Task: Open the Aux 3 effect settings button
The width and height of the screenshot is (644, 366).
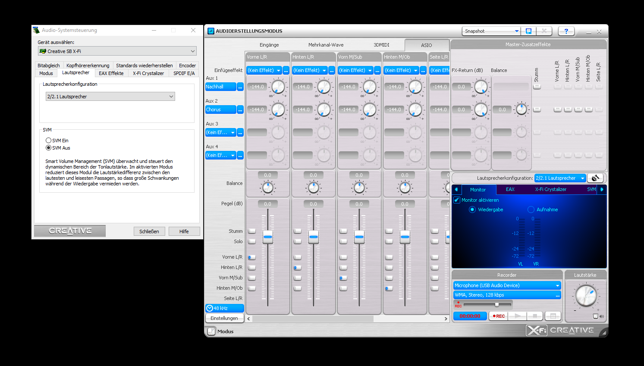Action: pyautogui.click(x=240, y=133)
